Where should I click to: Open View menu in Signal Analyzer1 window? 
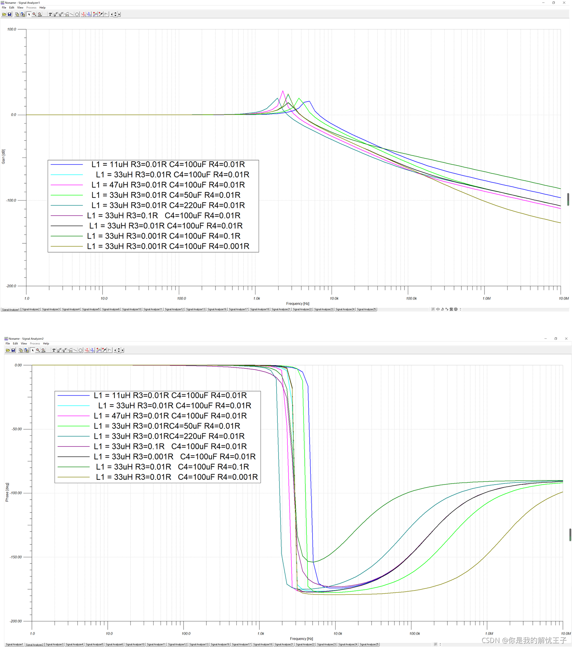point(20,7)
